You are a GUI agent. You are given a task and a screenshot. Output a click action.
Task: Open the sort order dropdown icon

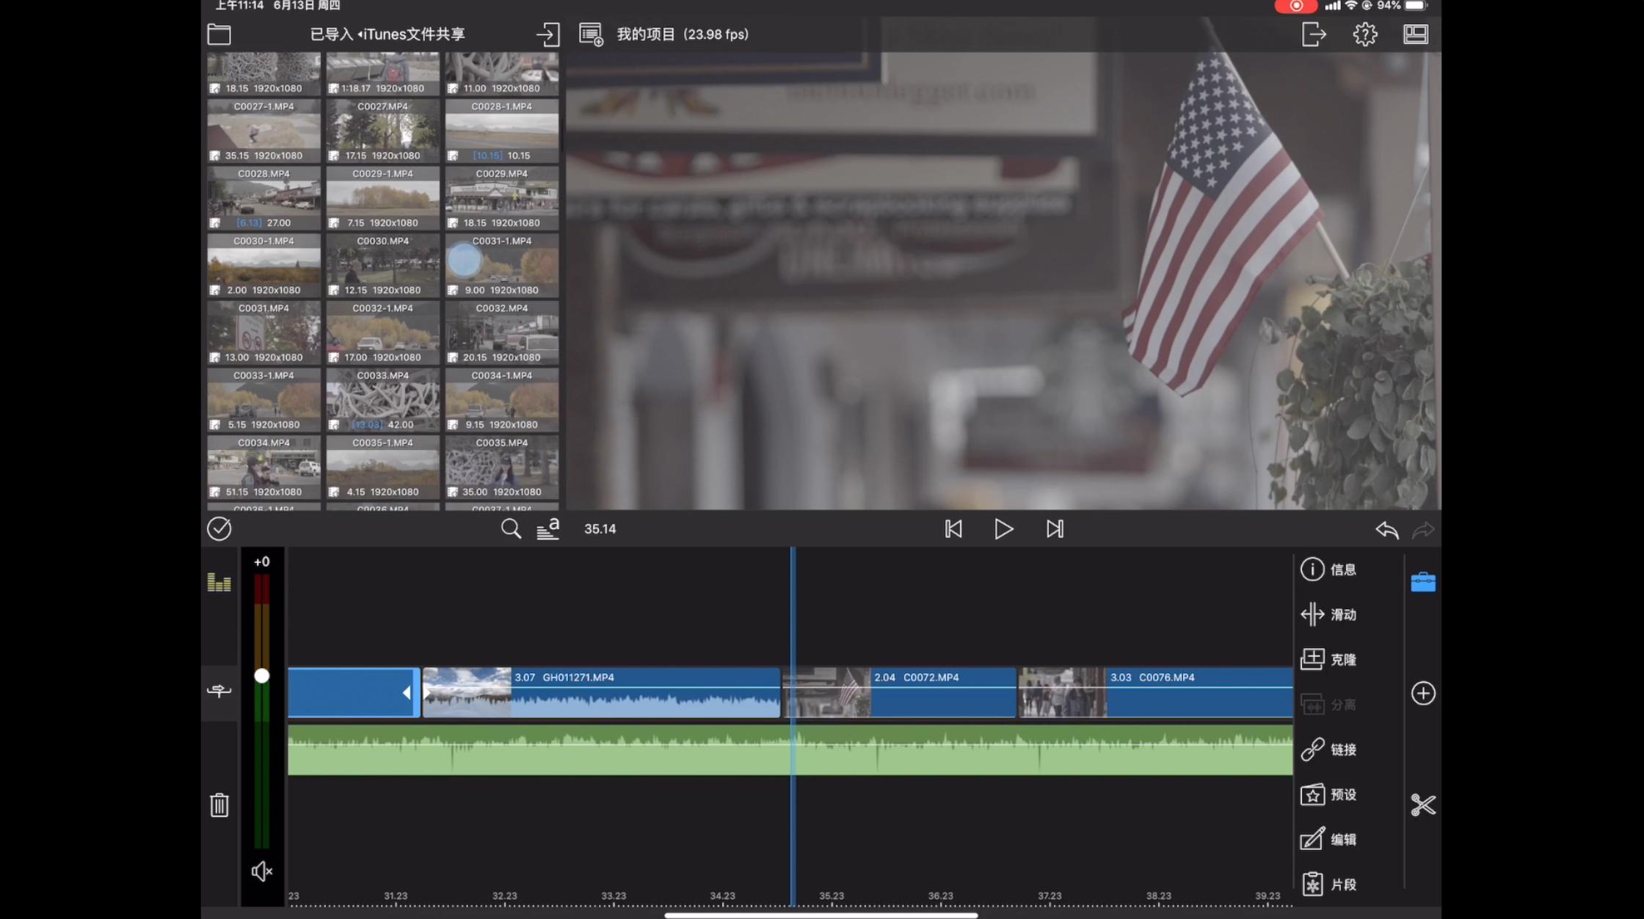pos(548,528)
